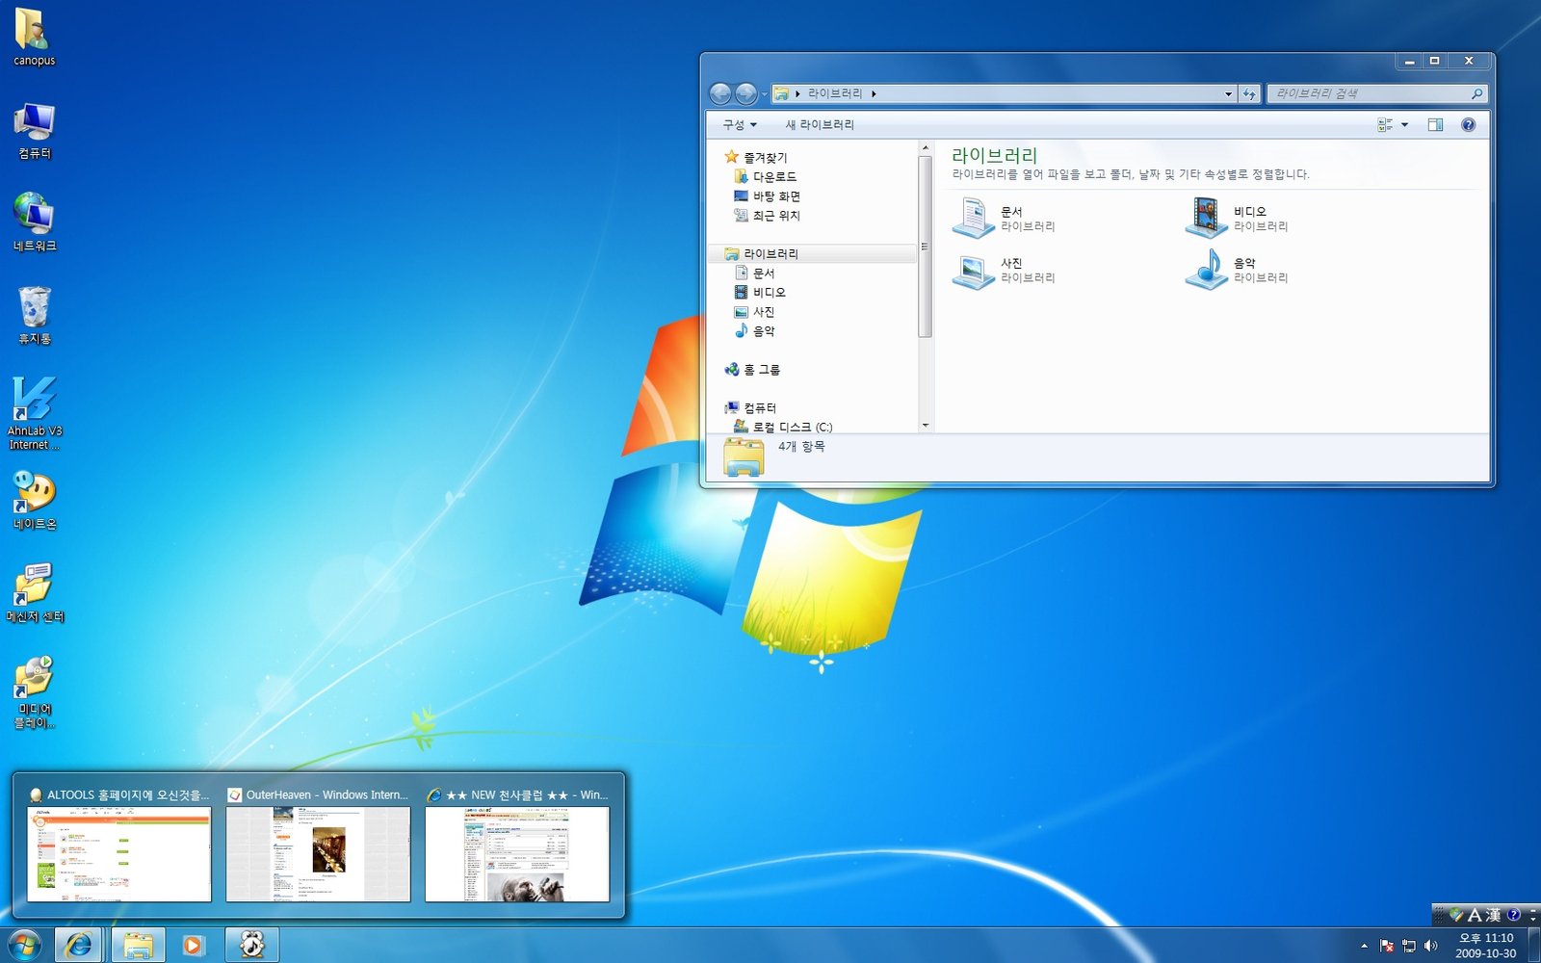Click the Explorer help question mark icon
This screenshot has height=963, width=1541.
(1468, 124)
